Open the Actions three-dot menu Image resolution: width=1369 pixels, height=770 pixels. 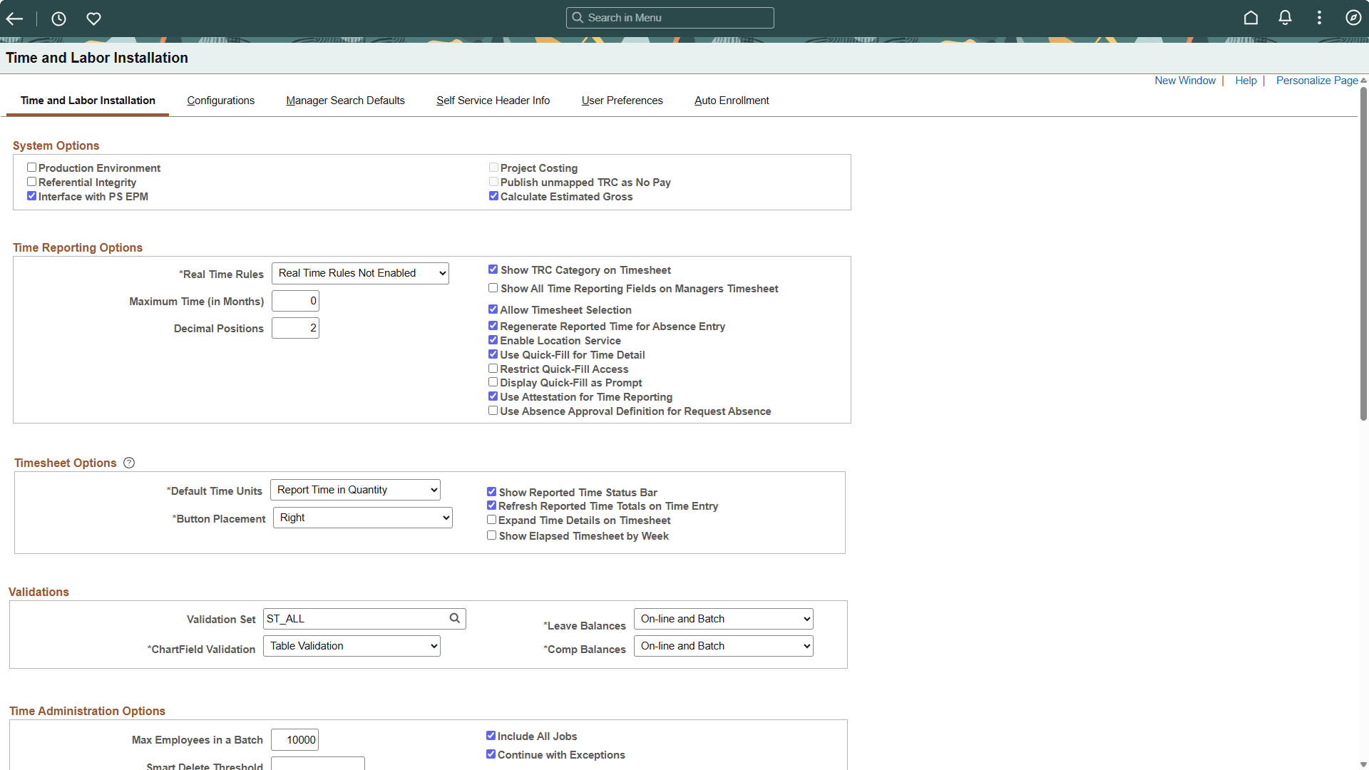1319,18
